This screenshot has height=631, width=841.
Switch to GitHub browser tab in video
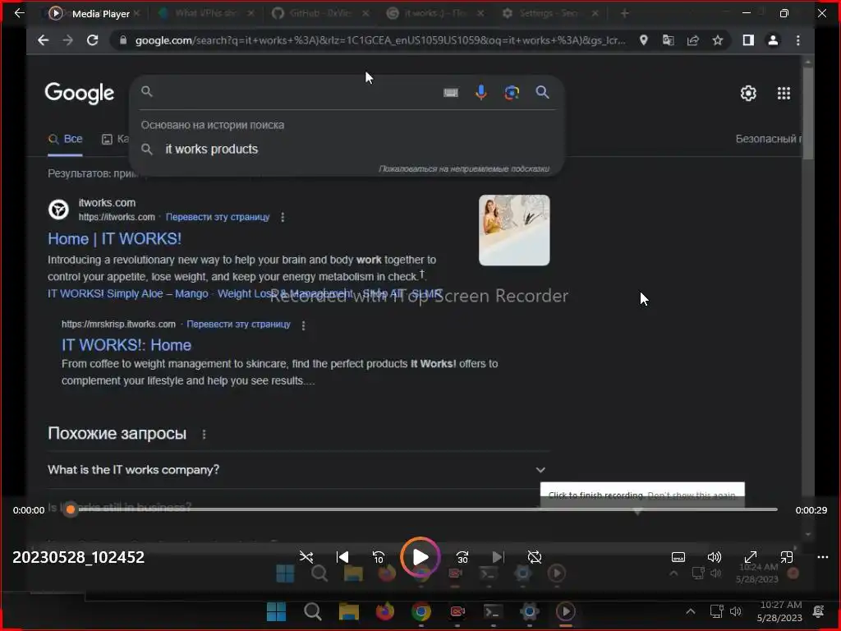click(321, 13)
